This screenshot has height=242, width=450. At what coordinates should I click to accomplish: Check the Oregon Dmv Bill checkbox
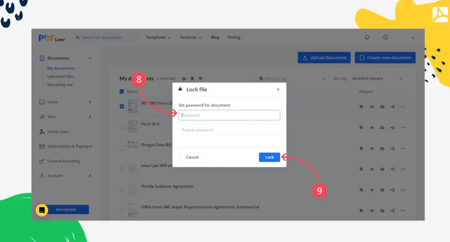click(122, 148)
